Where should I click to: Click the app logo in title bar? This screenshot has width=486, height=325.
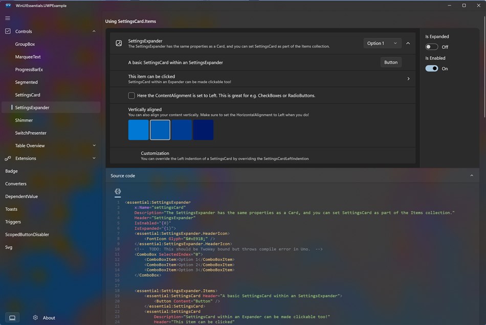point(8,5)
